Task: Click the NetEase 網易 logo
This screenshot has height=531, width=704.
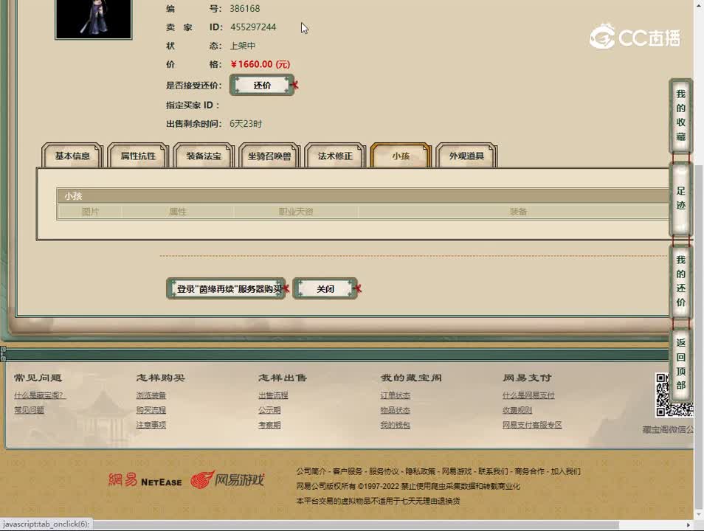Action: tap(145, 480)
